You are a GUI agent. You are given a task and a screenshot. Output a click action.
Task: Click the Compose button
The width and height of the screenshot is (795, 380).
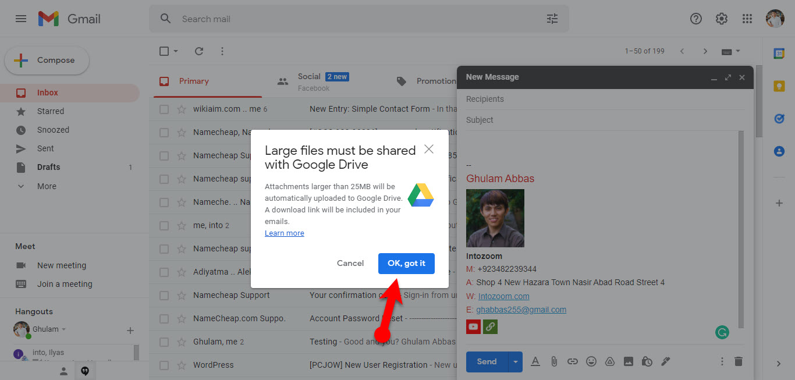pos(47,61)
